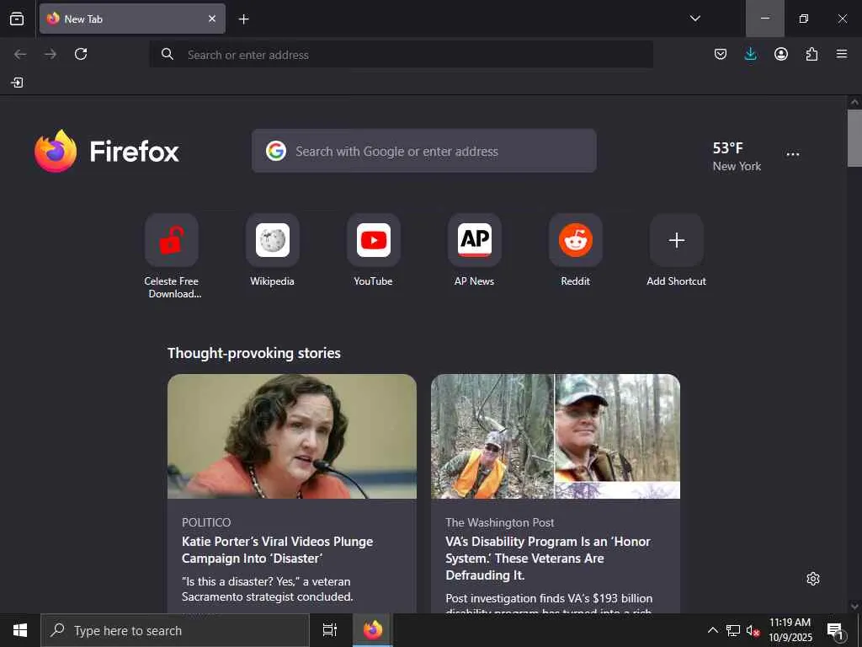Open the application hamburger menu

(842, 54)
